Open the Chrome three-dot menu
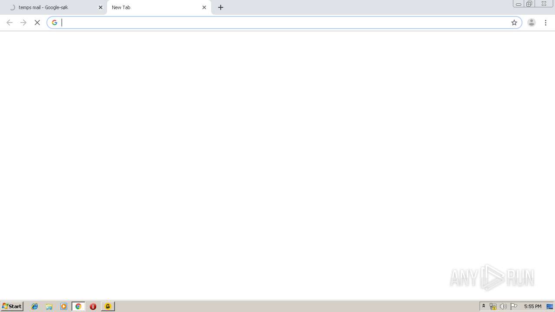Screen dimensions: 555x312 click(x=546, y=23)
